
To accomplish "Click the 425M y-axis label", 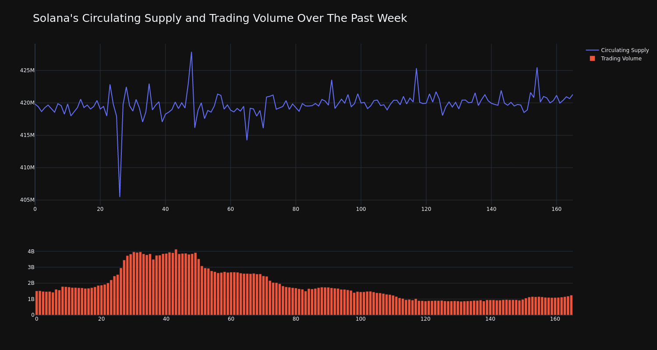I will coord(27,70).
